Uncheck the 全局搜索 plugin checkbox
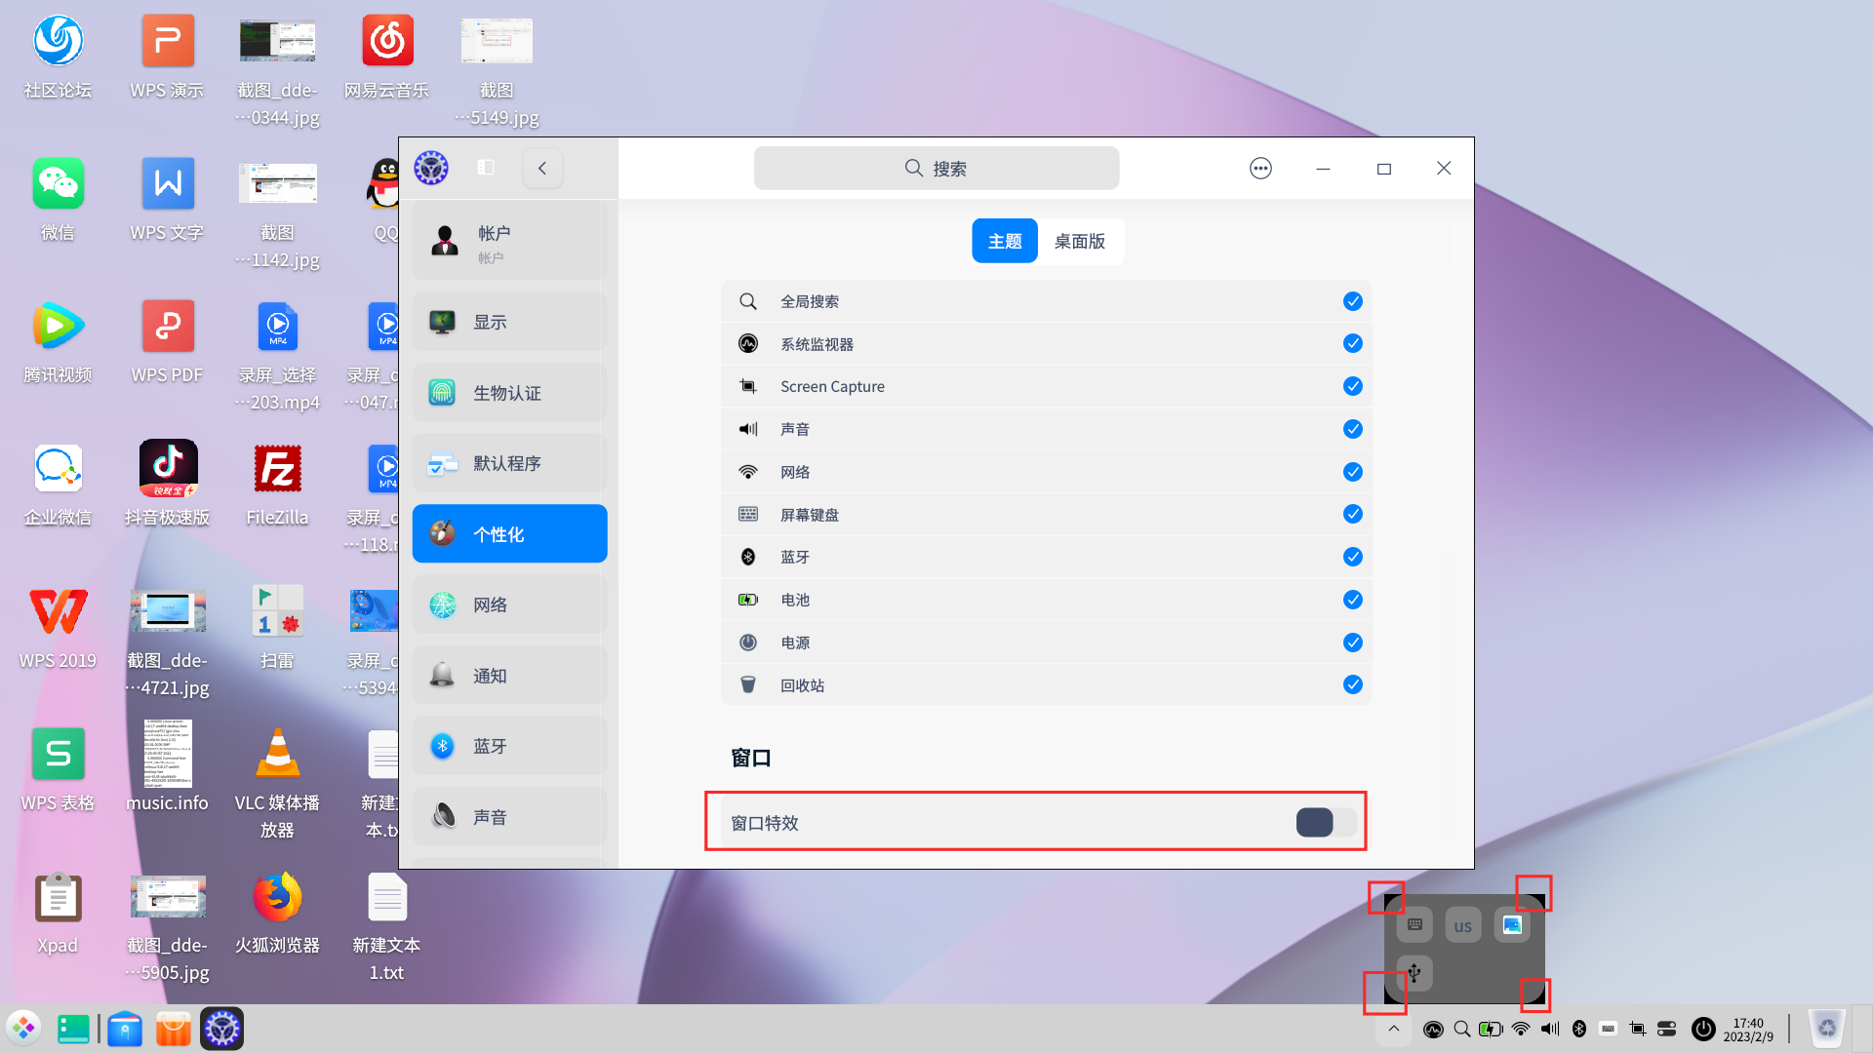The height and width of the screenshot is (1053, 1873). [1352, 301]
